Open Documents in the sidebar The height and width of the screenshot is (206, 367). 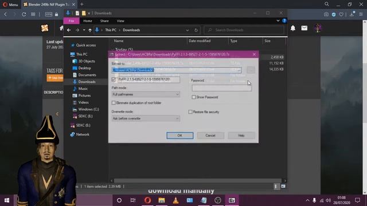coord(87,75)
